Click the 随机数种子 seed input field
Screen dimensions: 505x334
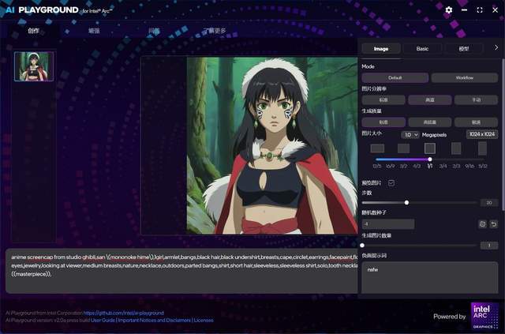coord(388,224)
